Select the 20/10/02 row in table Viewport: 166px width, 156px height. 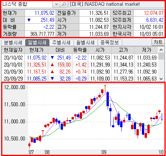[x=80, y=58]
